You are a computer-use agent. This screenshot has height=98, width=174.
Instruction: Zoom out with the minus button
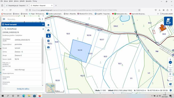[x=170, y=65]
